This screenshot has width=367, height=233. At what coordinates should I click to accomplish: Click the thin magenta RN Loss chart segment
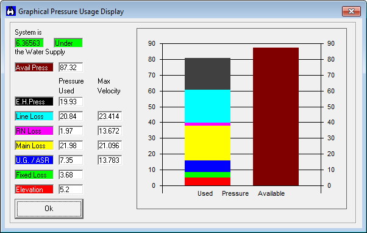207,124
